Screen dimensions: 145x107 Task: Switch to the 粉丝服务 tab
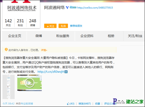click(x=63, y=36)
